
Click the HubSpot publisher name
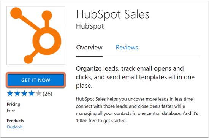point(90,26)
